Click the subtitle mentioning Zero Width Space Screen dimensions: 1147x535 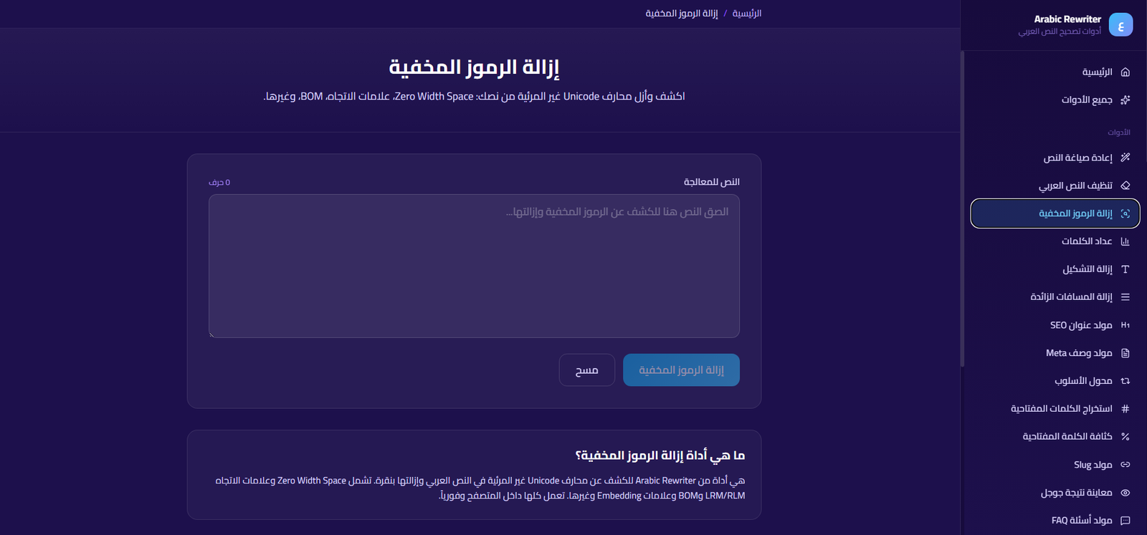tap(474, 97)
